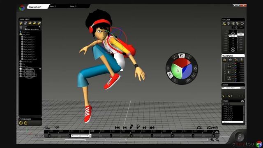Select keyframe marker 3 on the timeline

tap(90, 136)
